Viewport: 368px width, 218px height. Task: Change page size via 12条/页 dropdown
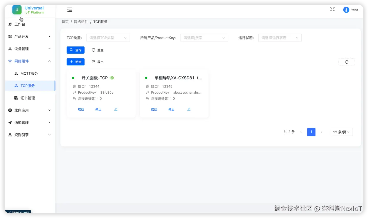[x=341, y=132]
